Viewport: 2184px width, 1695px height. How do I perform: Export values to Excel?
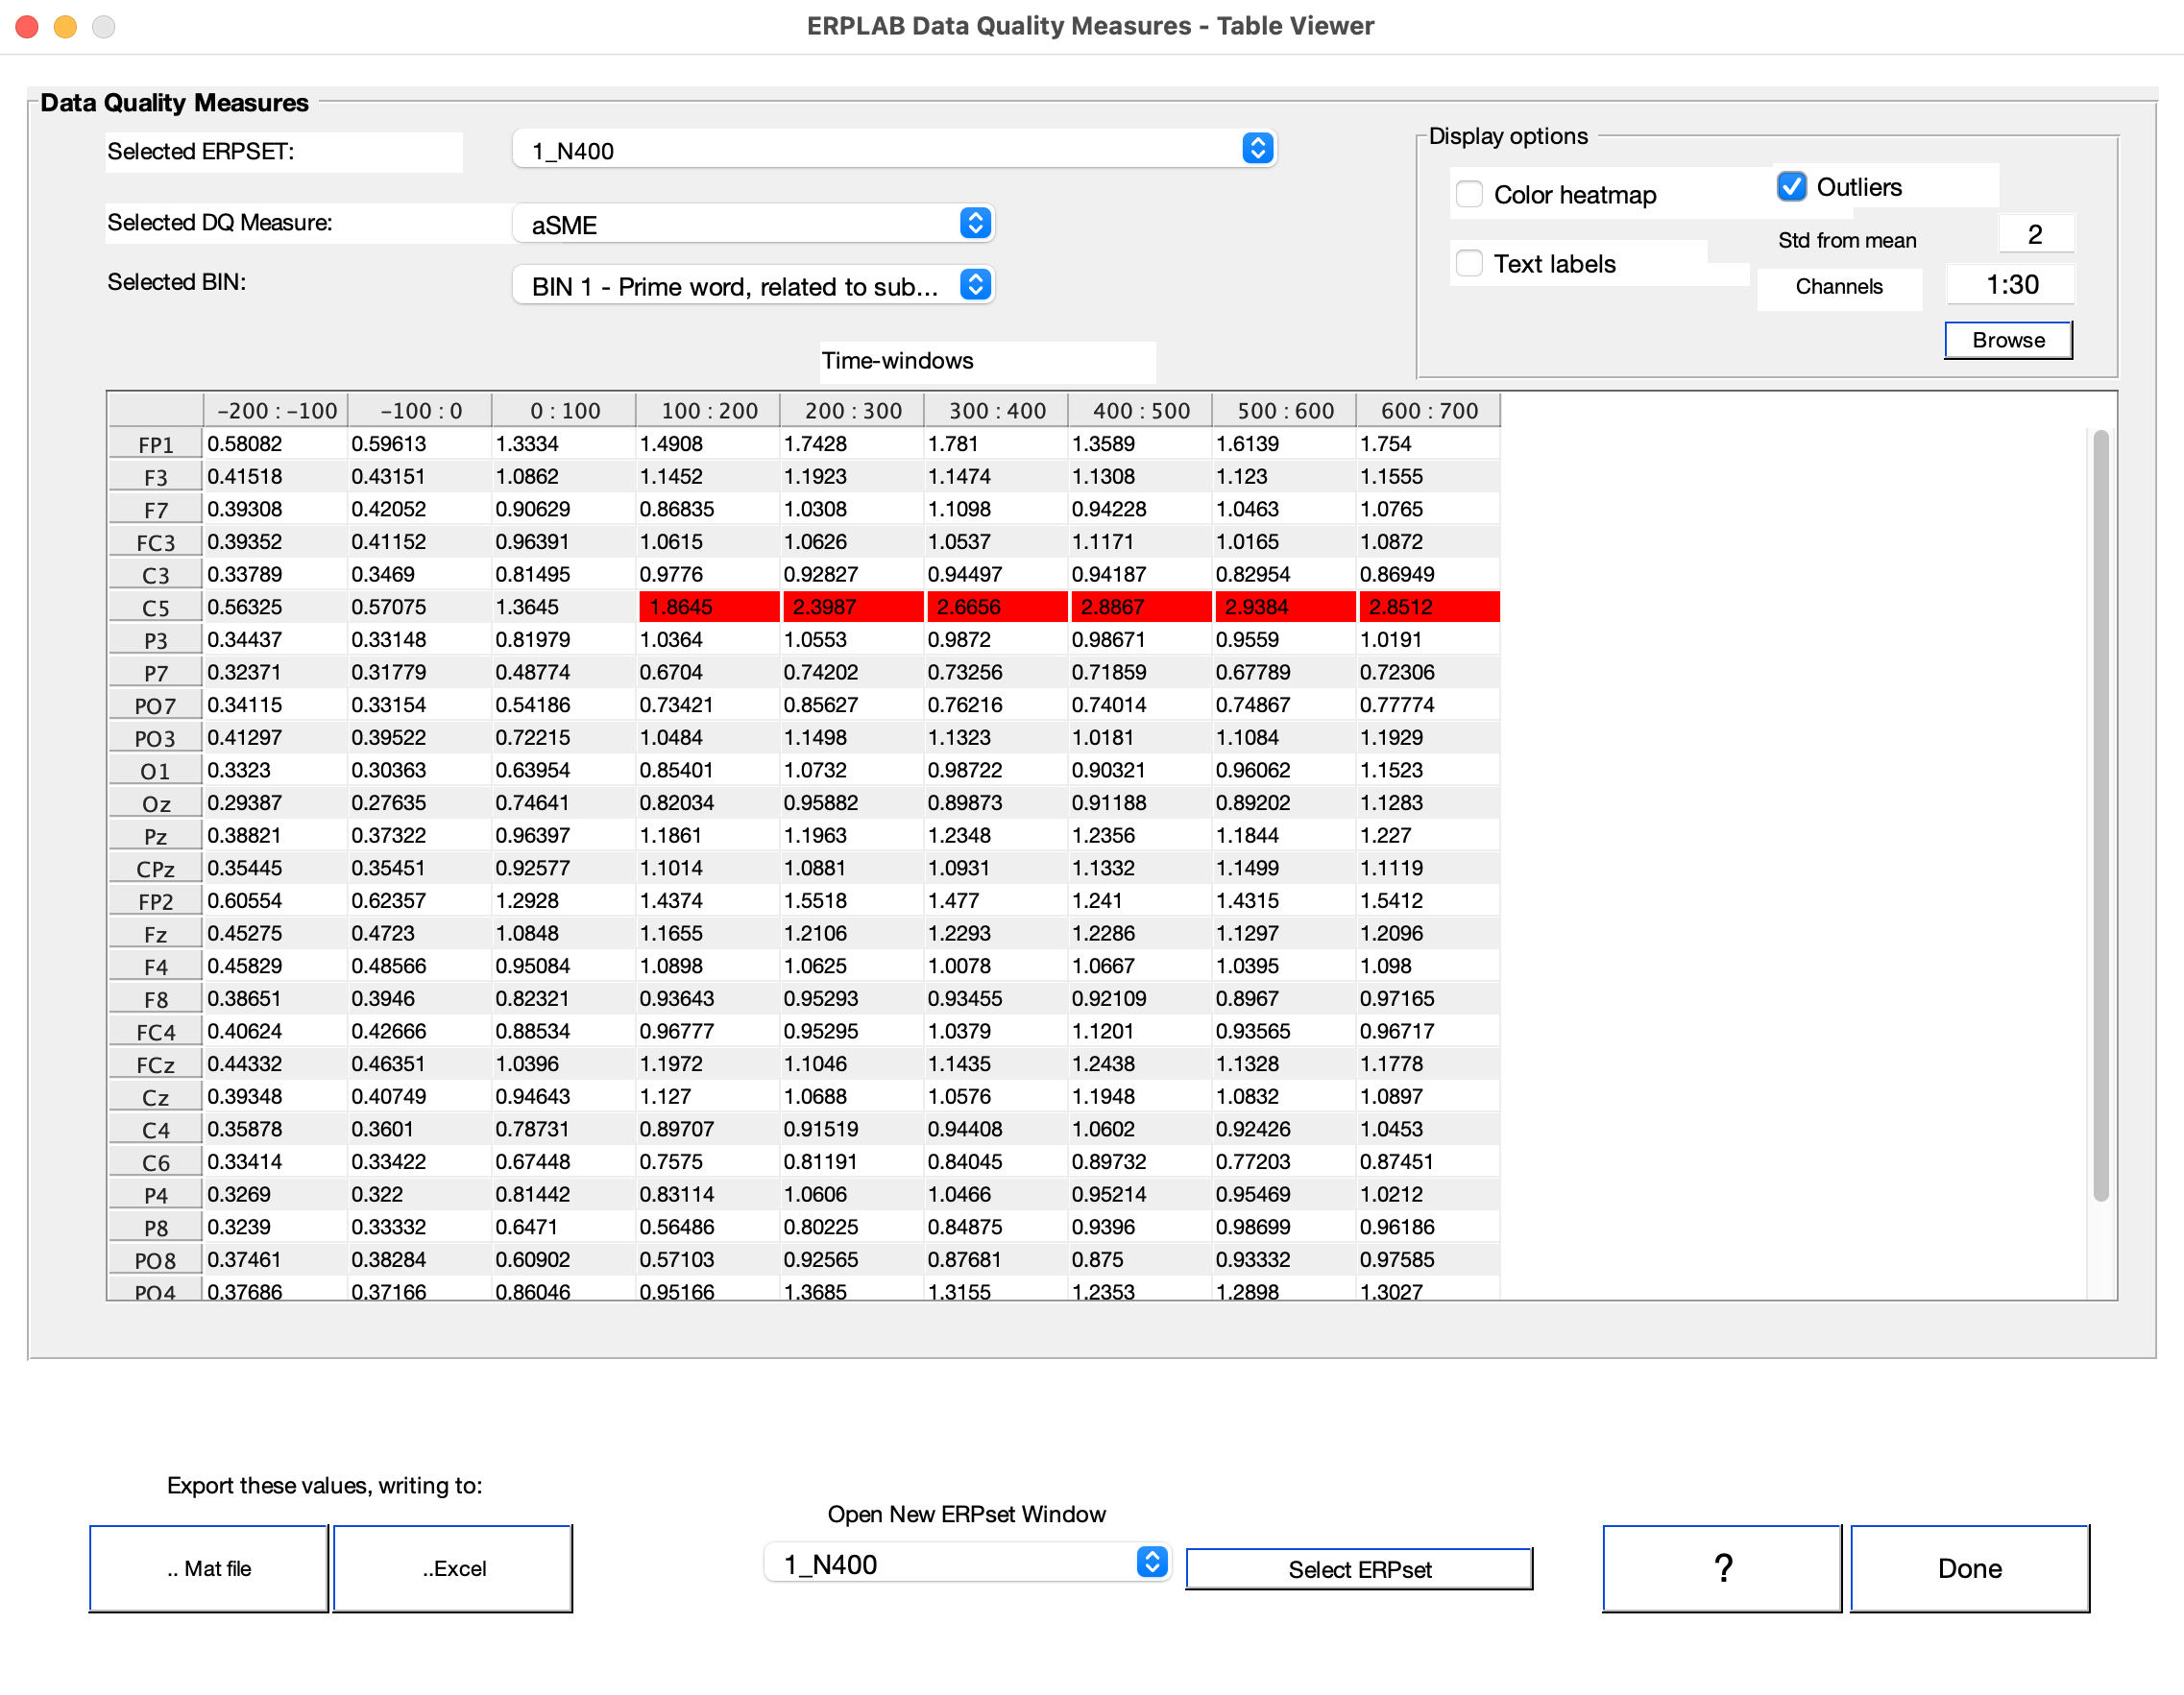point(453,1569)
